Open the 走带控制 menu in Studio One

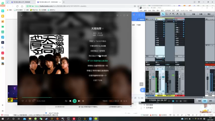click(x=168, y=10)
